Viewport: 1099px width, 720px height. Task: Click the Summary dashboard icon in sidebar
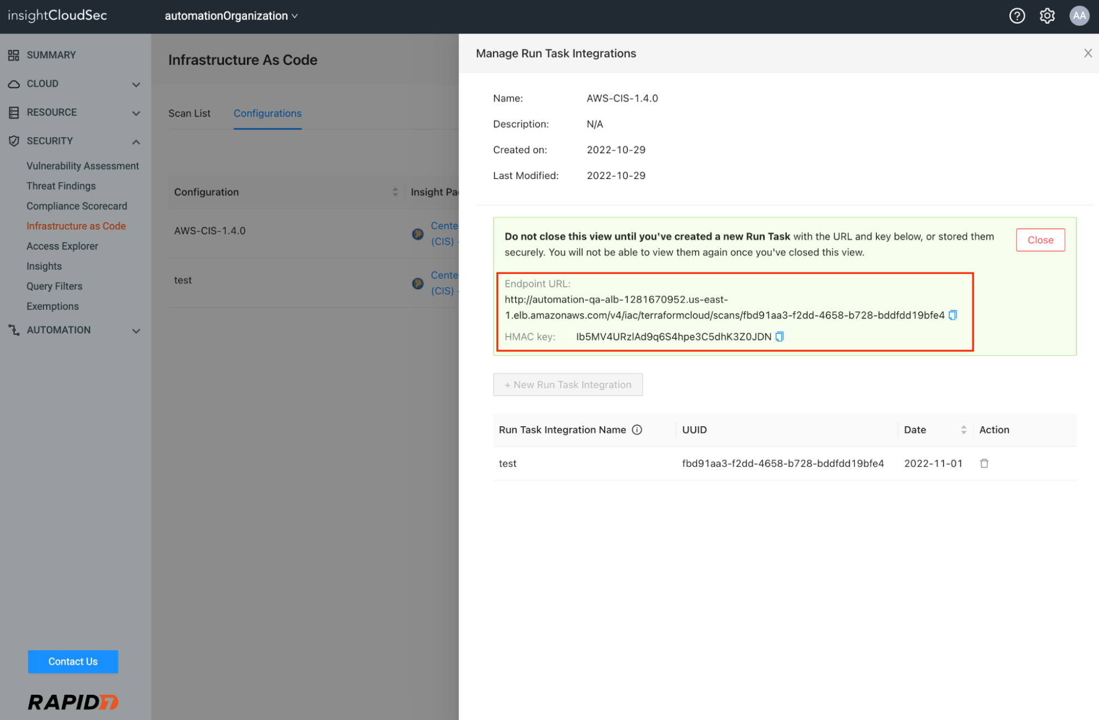14,55
